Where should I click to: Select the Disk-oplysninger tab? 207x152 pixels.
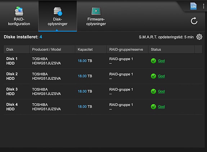pos(58,16)
